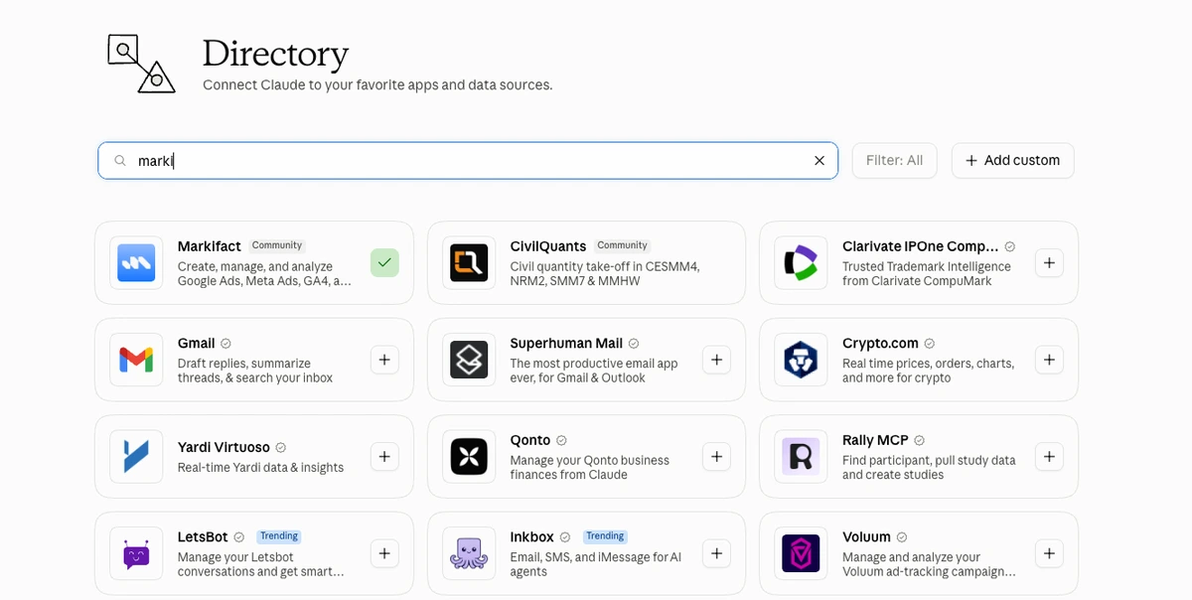
Task: Click the LetsBot purple robot icon
Action: point(136,553)
